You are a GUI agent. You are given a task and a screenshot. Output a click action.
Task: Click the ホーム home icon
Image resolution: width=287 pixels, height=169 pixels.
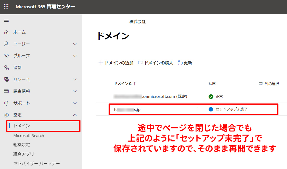point(6,32)
